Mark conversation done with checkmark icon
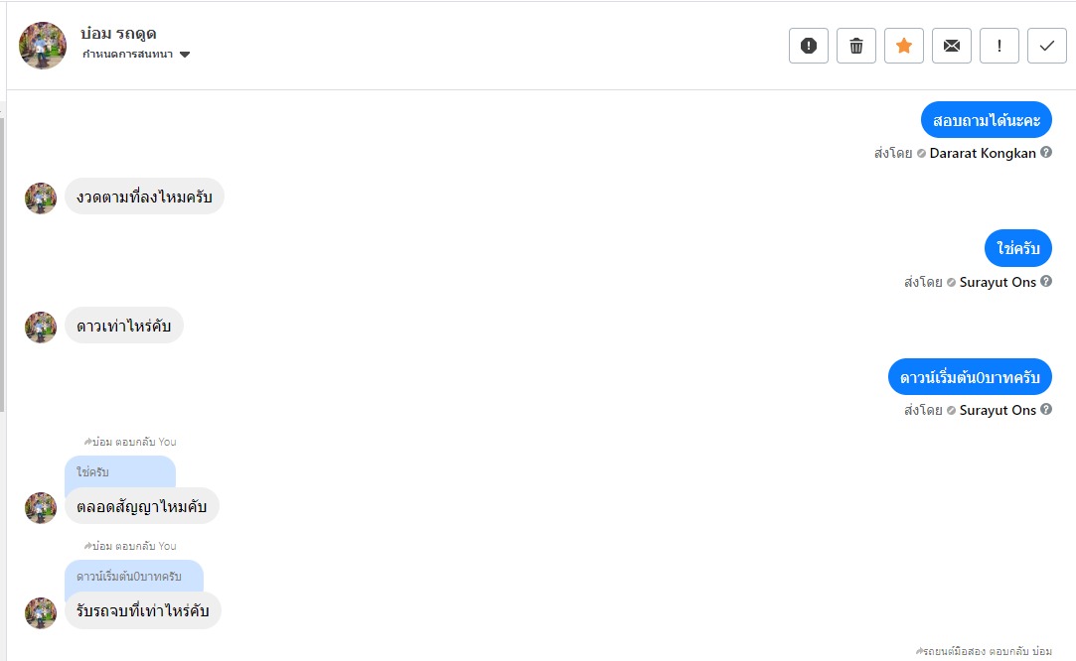Screen dimensions: 1076x661 [1047, 46]
